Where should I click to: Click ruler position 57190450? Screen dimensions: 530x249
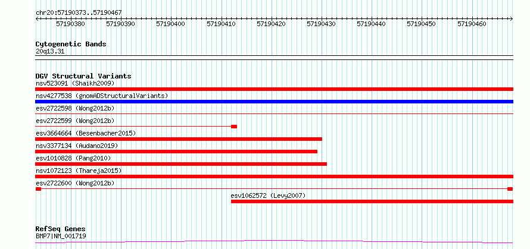click(422, 24)
